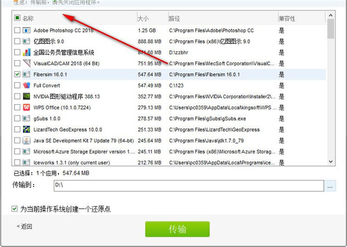Click the 212.76 MB size value

pyautogui.click(x=149, y=163)
